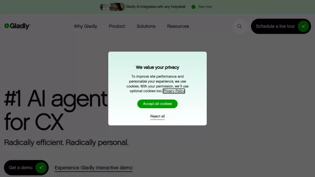The height and width of the screenshot is (177, 315).
Task: Expand the Solutions navigation menu
Action: 146,26
